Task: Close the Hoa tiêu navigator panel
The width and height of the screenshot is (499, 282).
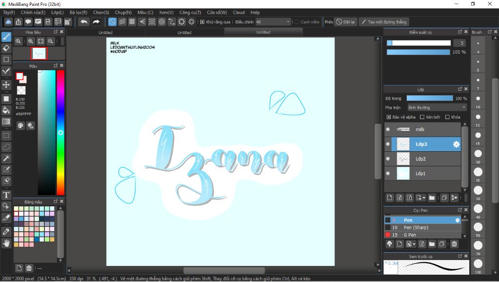Action: [62, 32]
